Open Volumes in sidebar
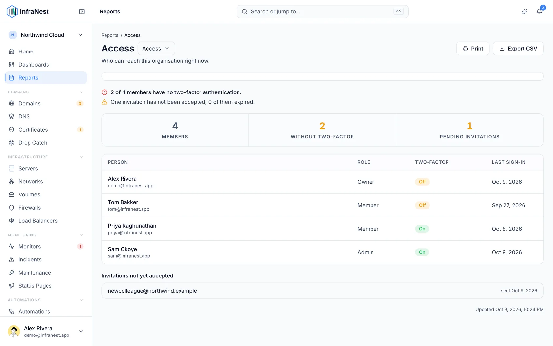Image resolution: width=553 pixels, height=346 pixels. 46,194
